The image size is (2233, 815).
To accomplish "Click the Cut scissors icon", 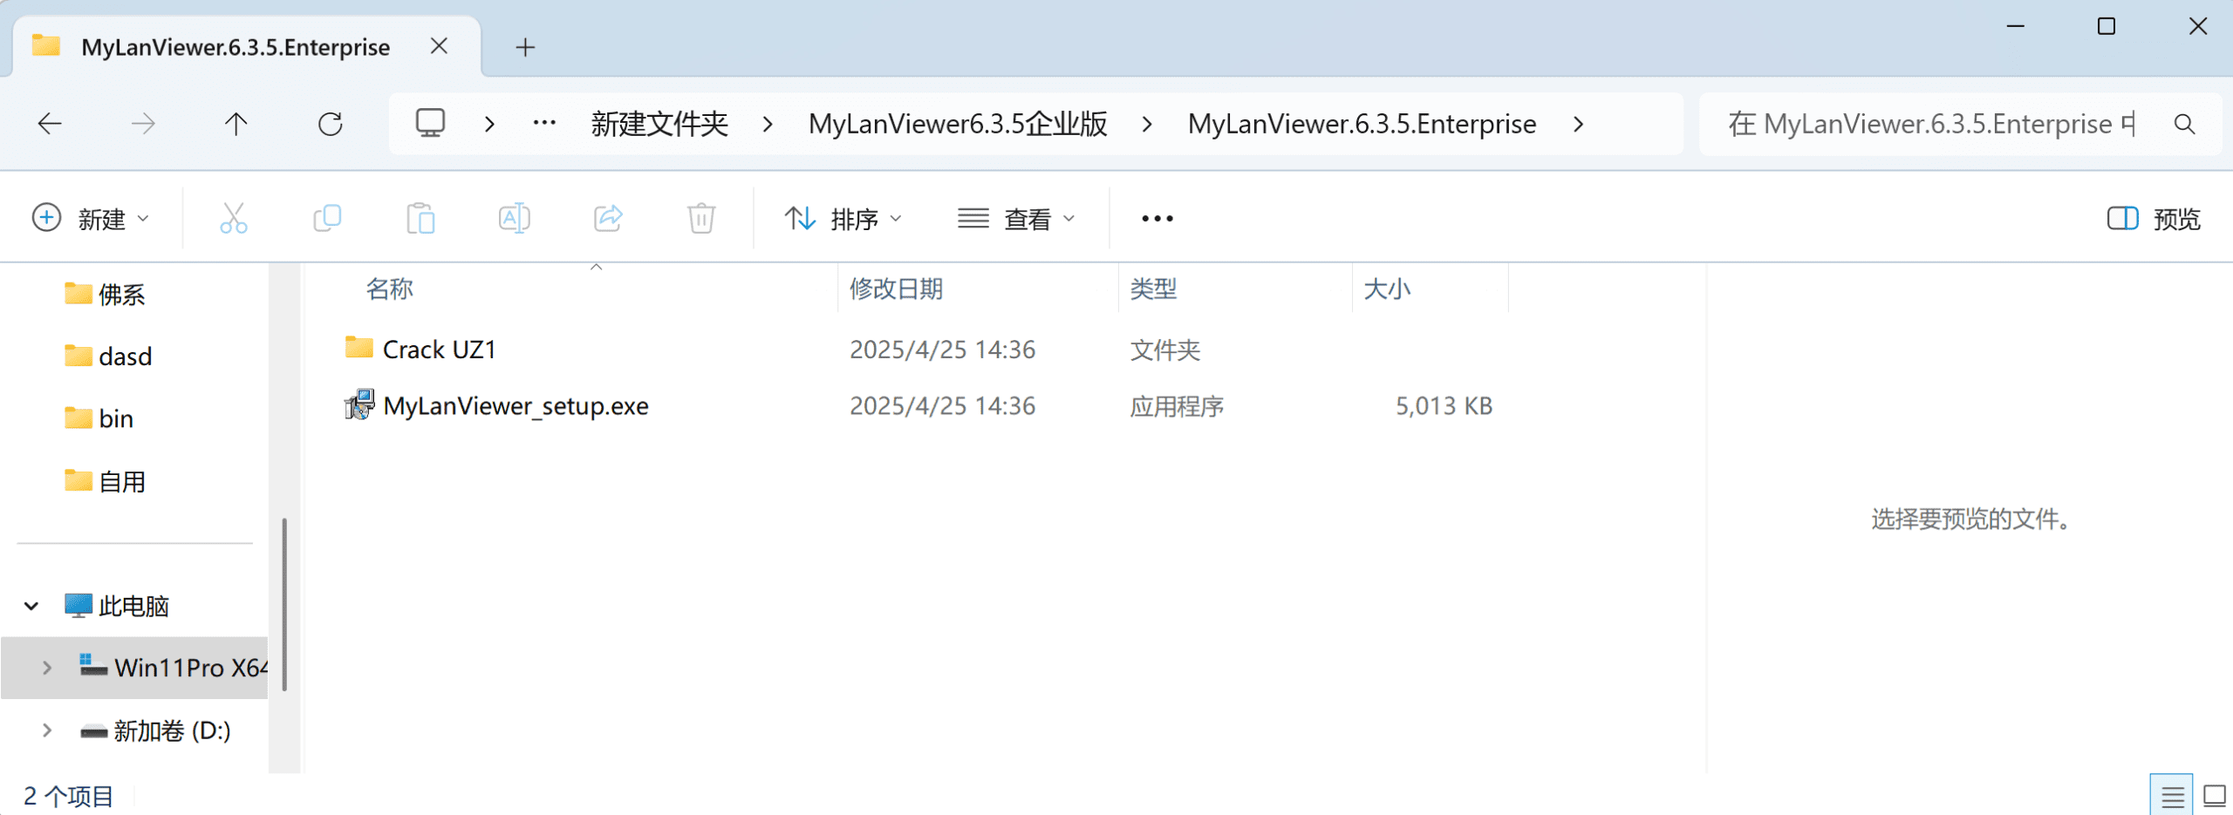I will (233, 218).
